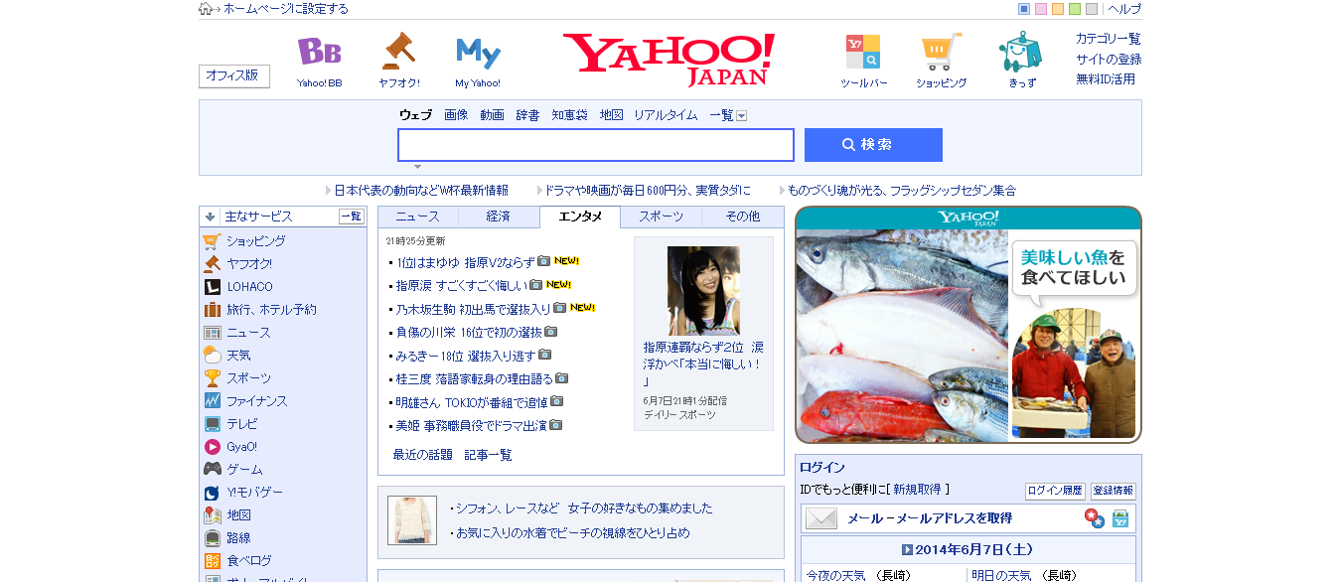Select the 地図 search type

point(611,115)
